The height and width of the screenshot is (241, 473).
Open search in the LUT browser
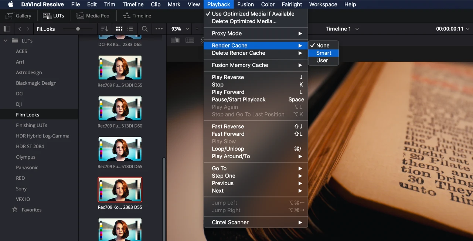click(144, 28)
